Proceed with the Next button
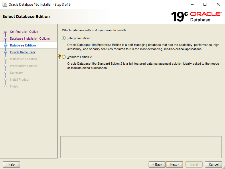Image resolution: width=225 pixels, height=169 pixels. coord(175,164)
